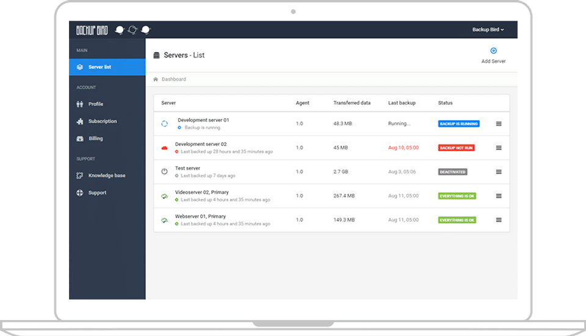Click the 45 MB transferred value

click(x=341, y=148)
